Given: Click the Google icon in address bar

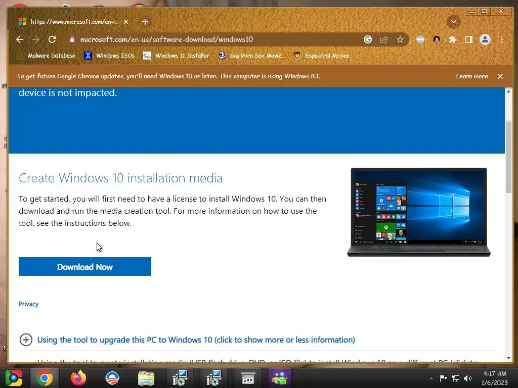Looking at the screenshot, I should tap(368, 39).
